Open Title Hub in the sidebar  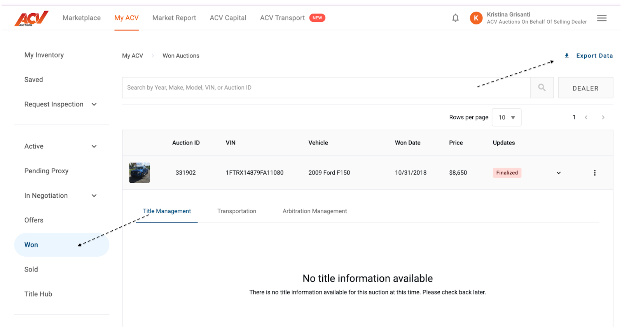[38, 294]
